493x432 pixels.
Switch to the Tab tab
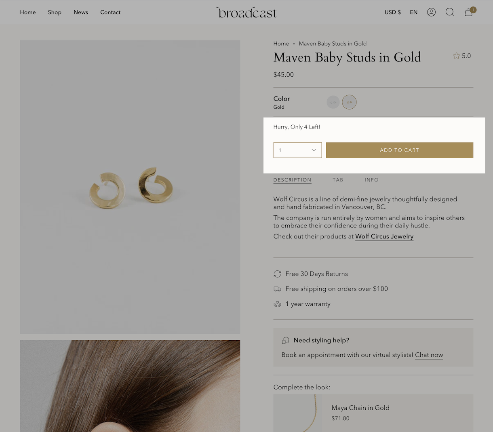(x=338, y=180)
